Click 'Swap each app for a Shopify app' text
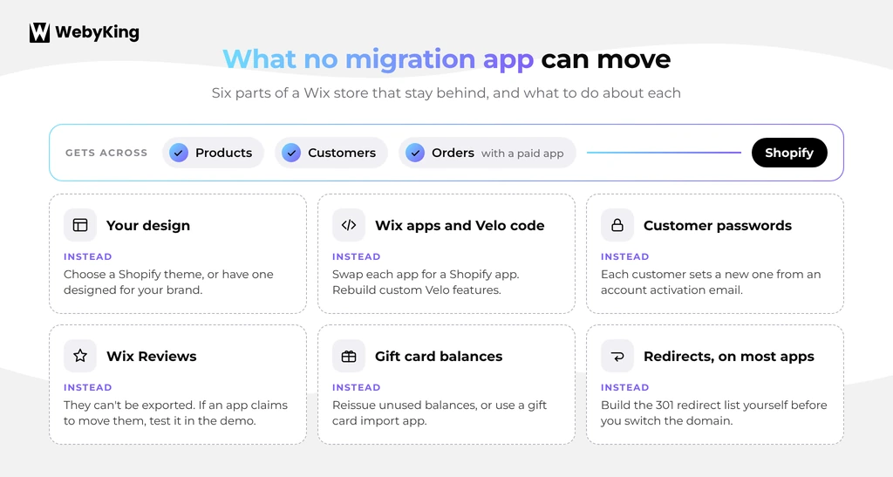 [x=426, y=283]
